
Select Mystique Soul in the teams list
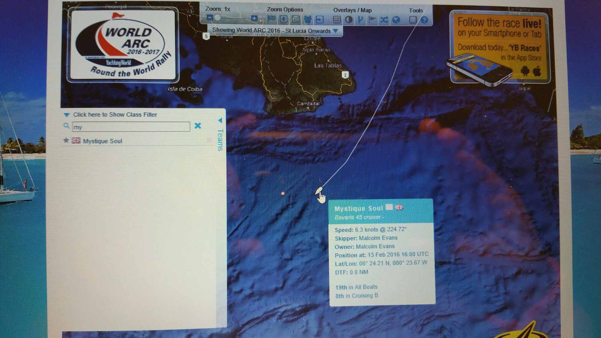click(102, 141)
